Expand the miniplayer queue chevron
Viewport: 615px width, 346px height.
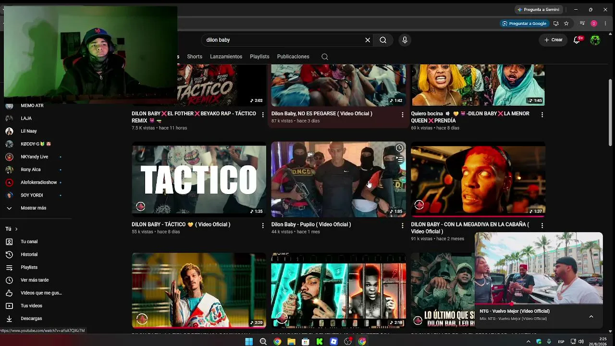pos(591,316)
